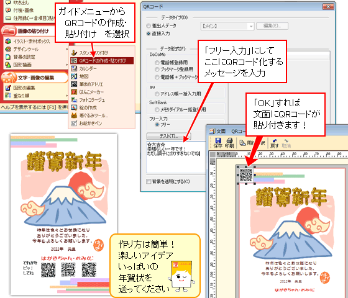This screenshot has width=348, height=298.
Task: Click the フォトコラージュ icon in submenu
Action: [74, 100]
